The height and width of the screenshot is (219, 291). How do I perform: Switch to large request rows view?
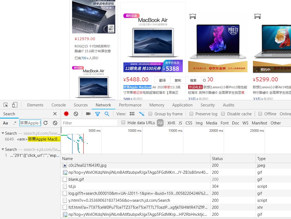click(132, 114)
